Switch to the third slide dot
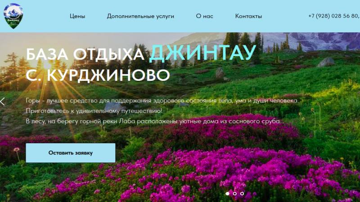360x202 pixels. [242, 193]
